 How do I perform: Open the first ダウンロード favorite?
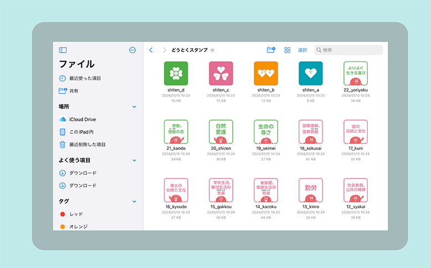[83, 173]
